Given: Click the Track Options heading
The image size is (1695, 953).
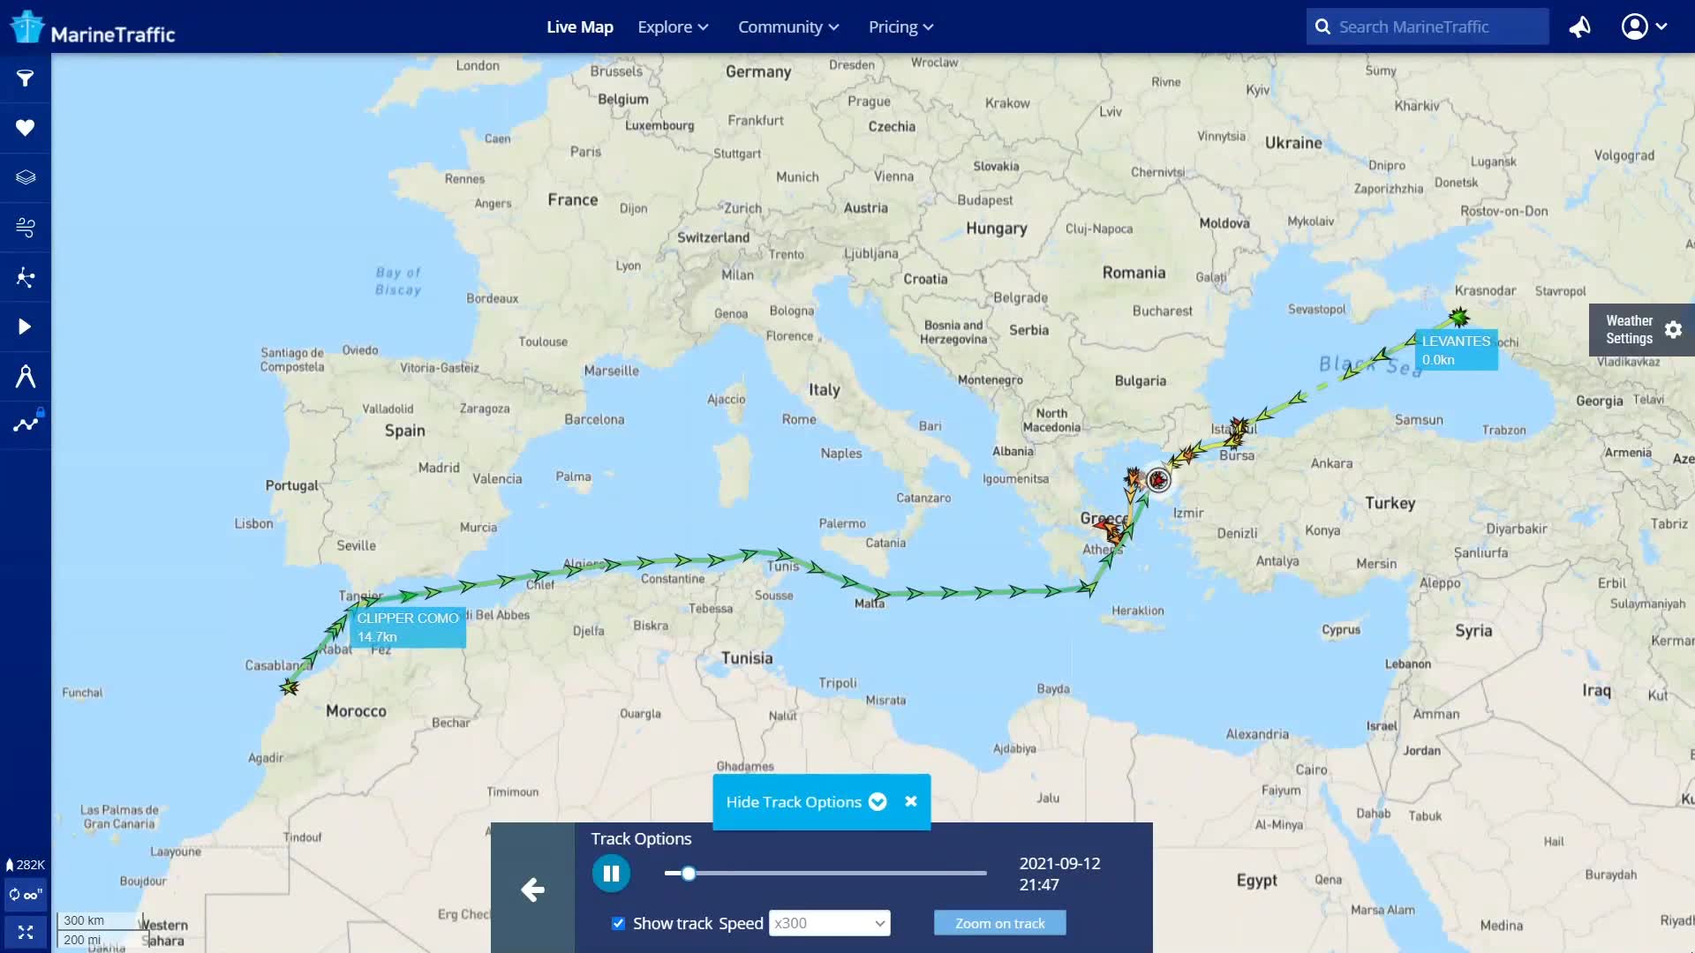Looking at the screenshot, I should (x=641, y=838).
